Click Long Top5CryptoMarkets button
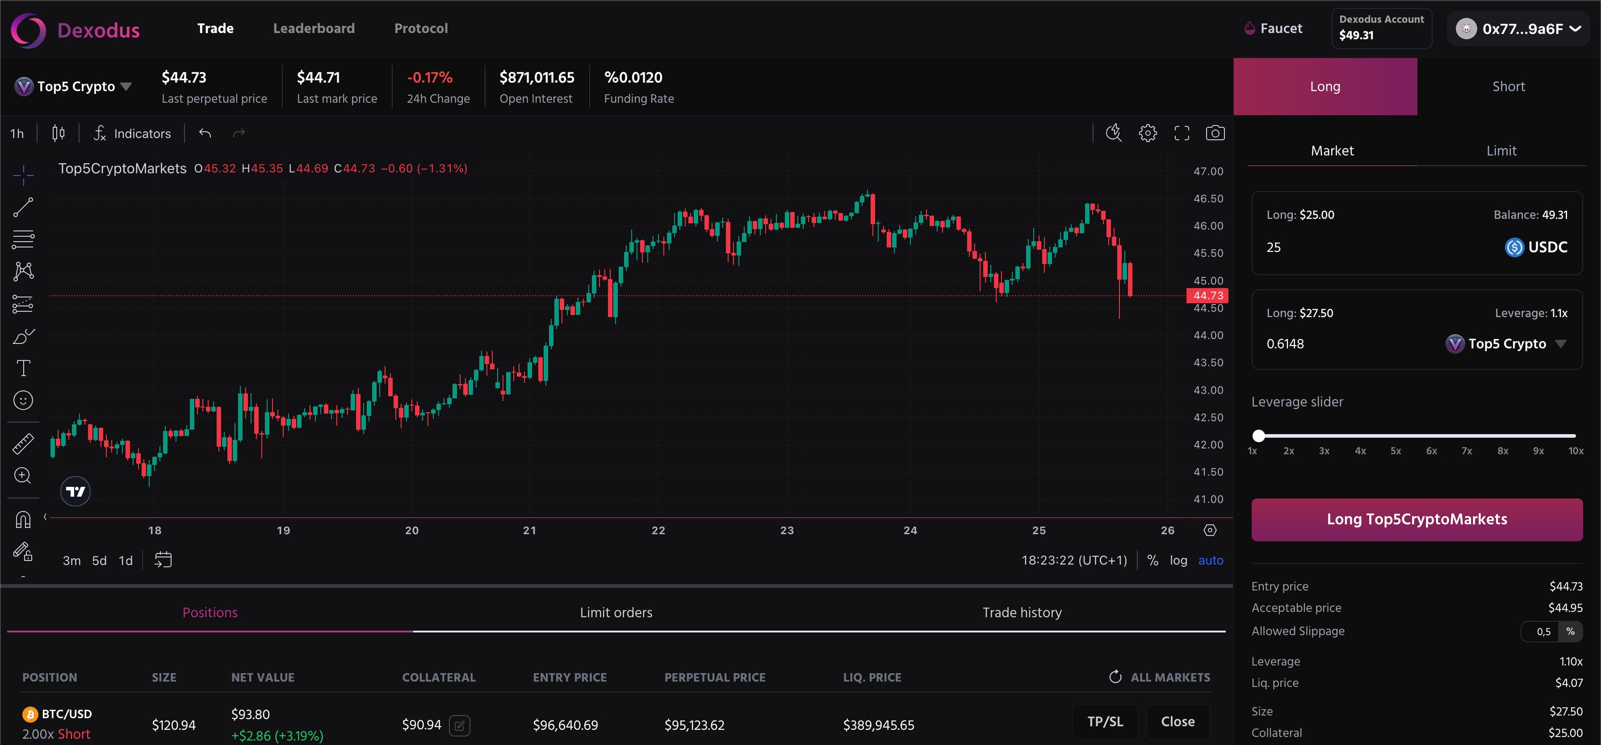The image size is (1601, 745). [x=1417, y=519]
